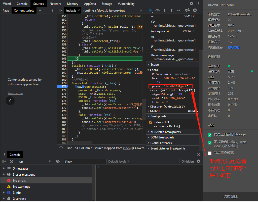Screen dimensions: 258x202
Task: Expand Global Listeners section
Action: pos(149,143)
